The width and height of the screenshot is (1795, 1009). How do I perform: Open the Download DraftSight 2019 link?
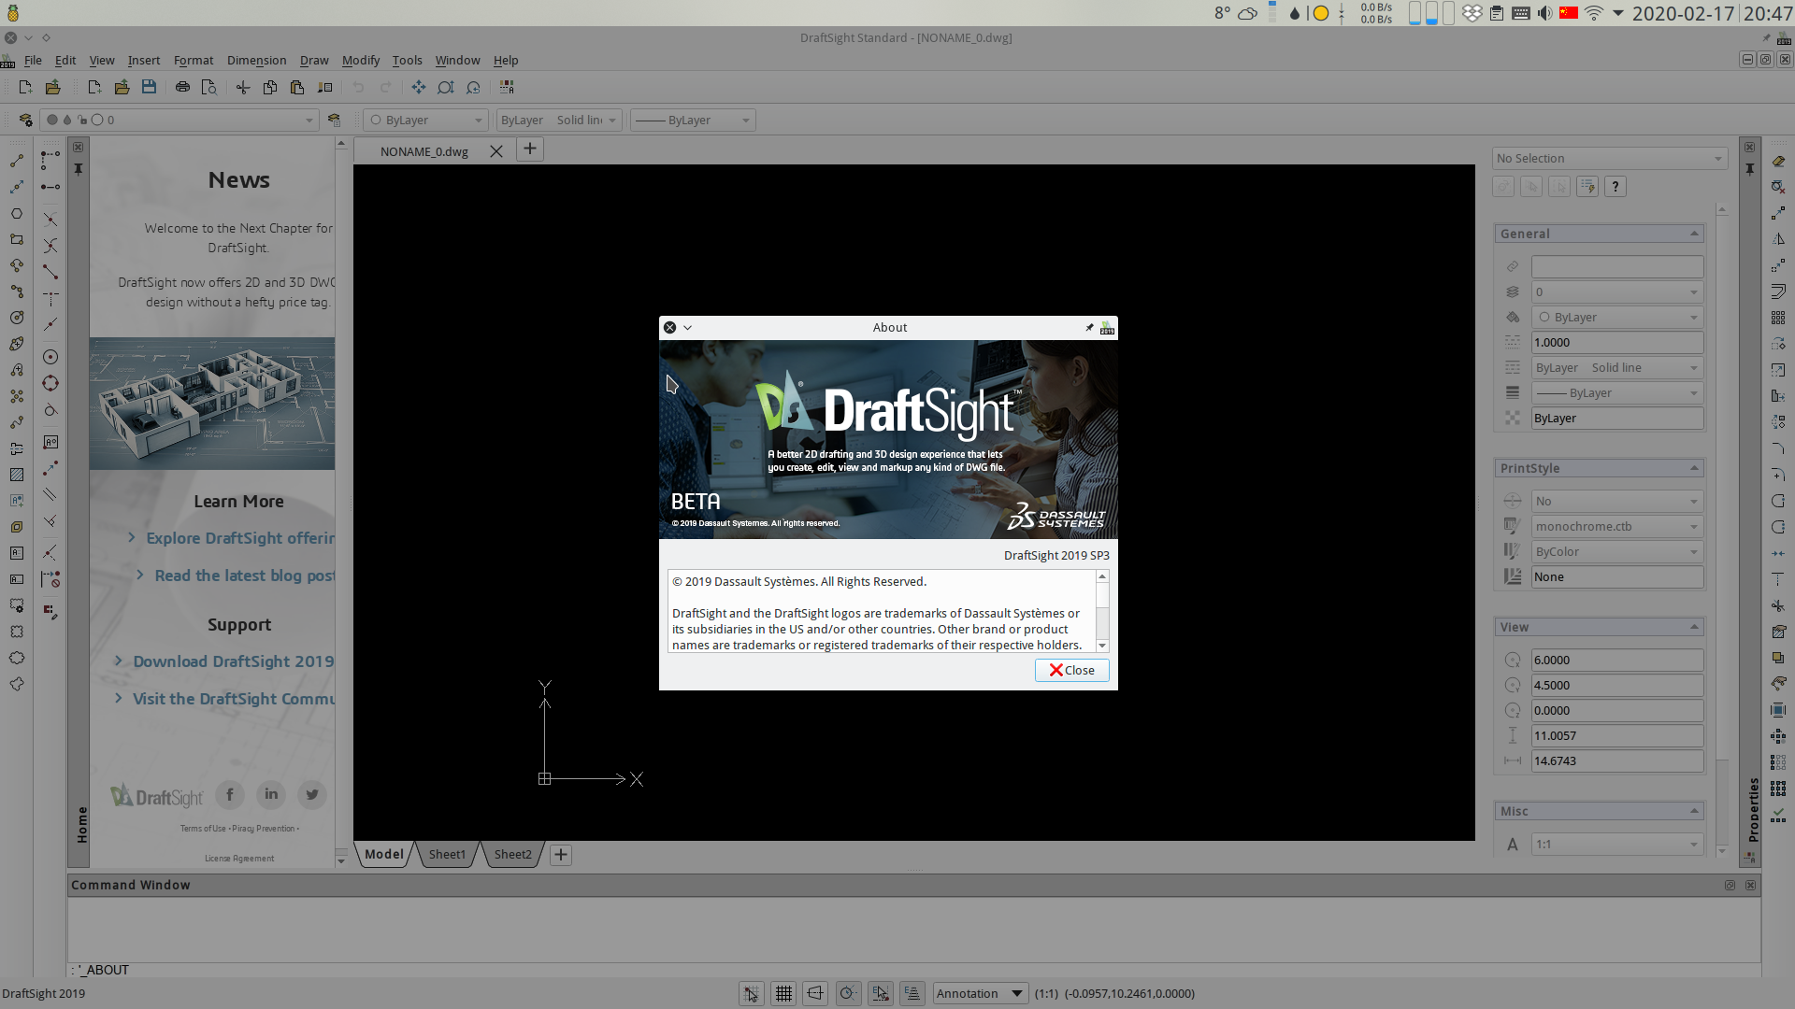[233, 661]
